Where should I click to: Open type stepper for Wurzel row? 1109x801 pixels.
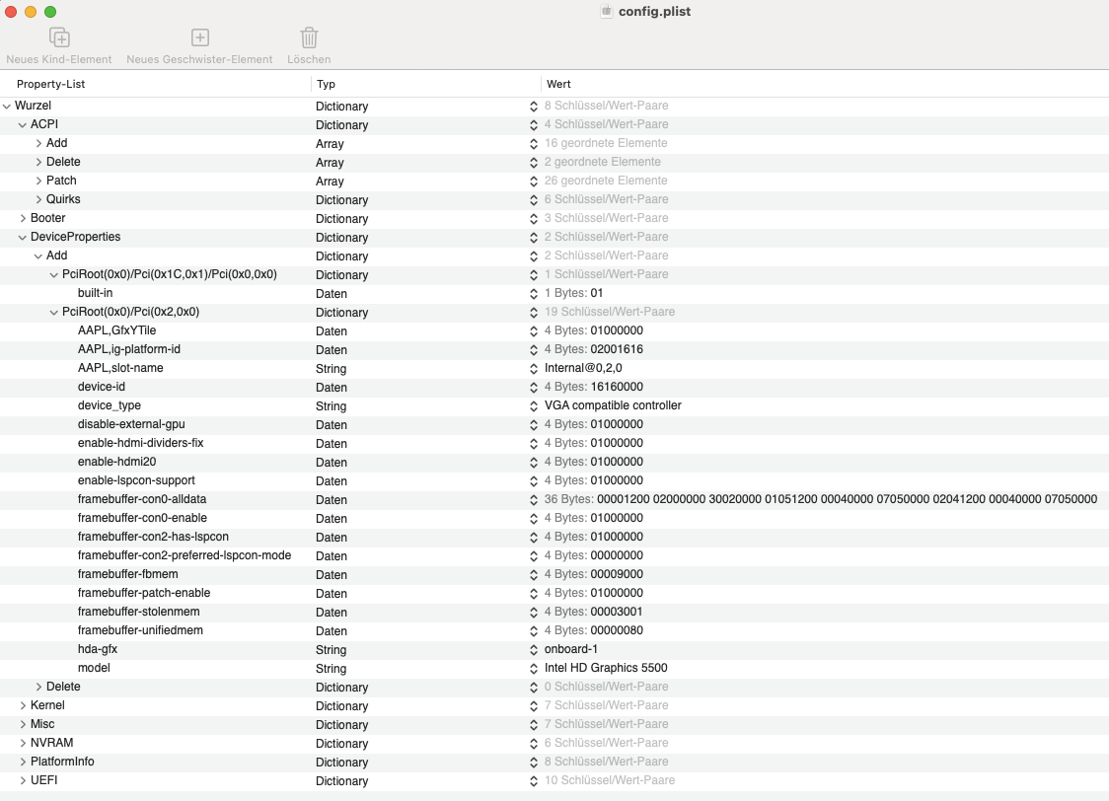click(533, 107)
